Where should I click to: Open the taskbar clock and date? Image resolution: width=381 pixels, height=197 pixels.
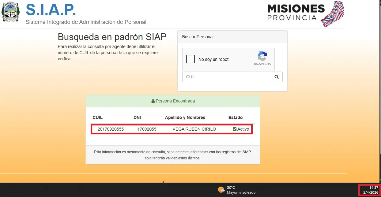[370, 190]
